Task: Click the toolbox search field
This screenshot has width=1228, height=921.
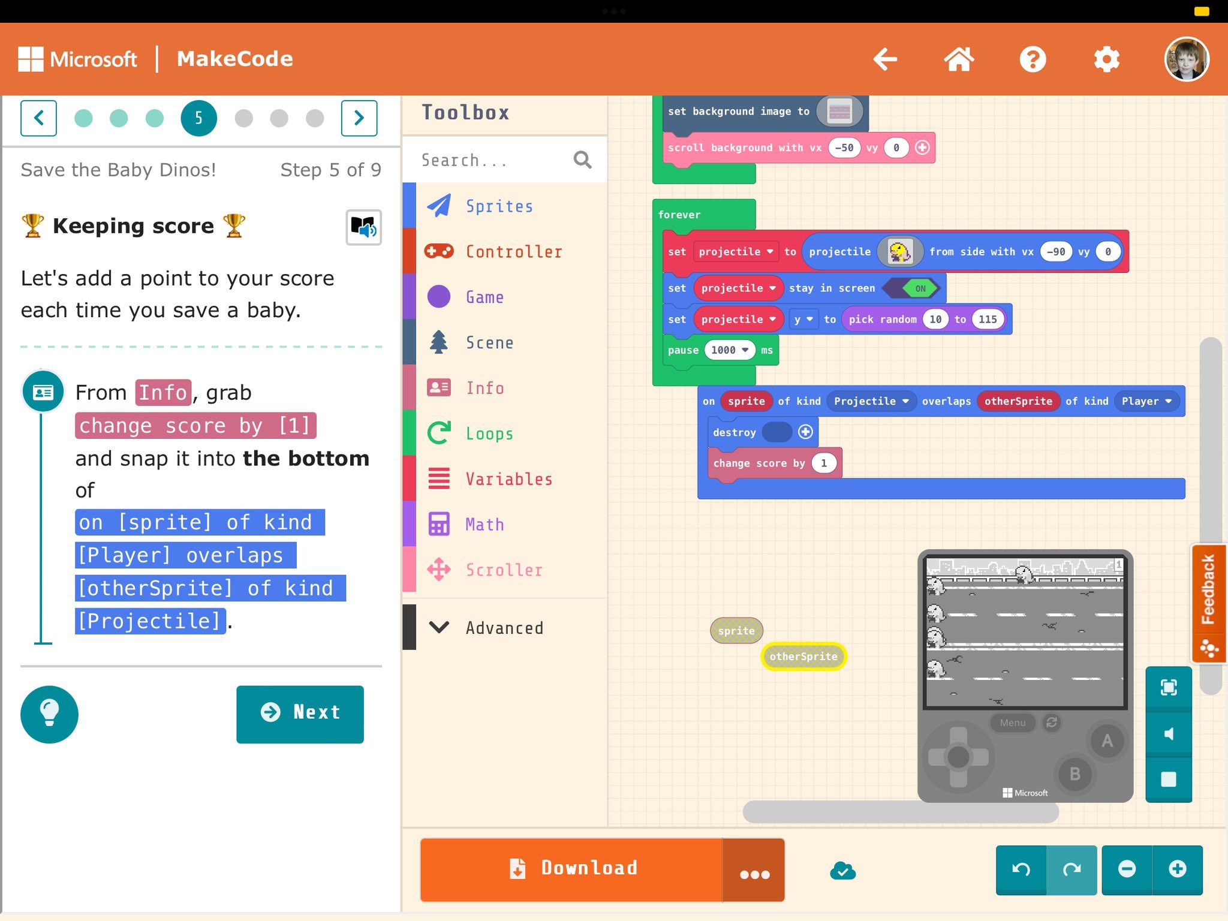Action: coord(492,160)
